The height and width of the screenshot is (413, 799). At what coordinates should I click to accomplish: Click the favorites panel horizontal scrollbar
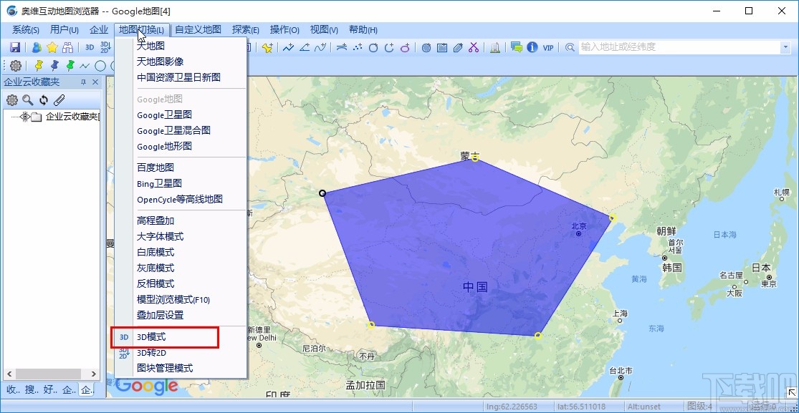pos(51,374)
